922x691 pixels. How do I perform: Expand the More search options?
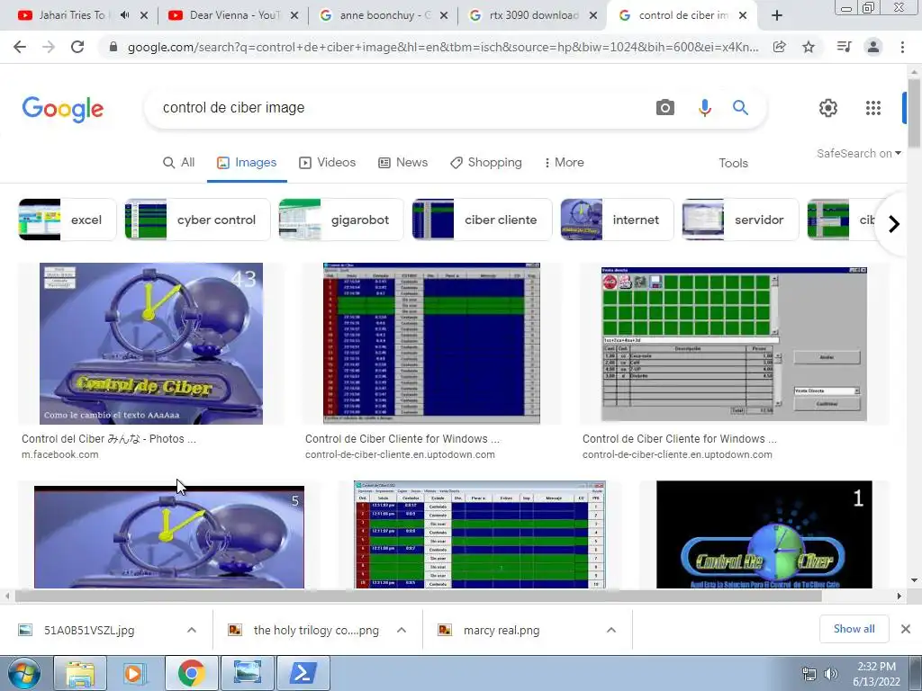[x=564, y=163]
